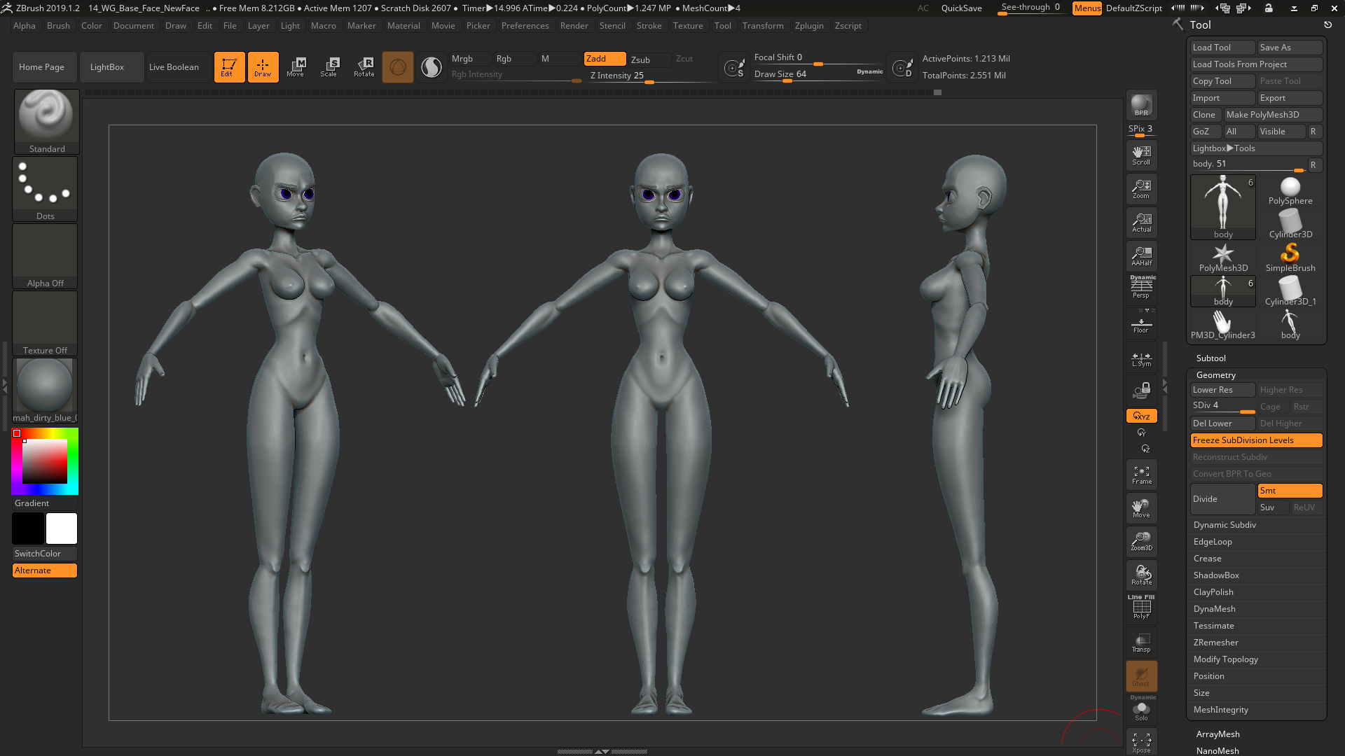The height and width of the screenshot is (756, 1345).
Task: Open the Preferences menu
Action: point(525,26)
